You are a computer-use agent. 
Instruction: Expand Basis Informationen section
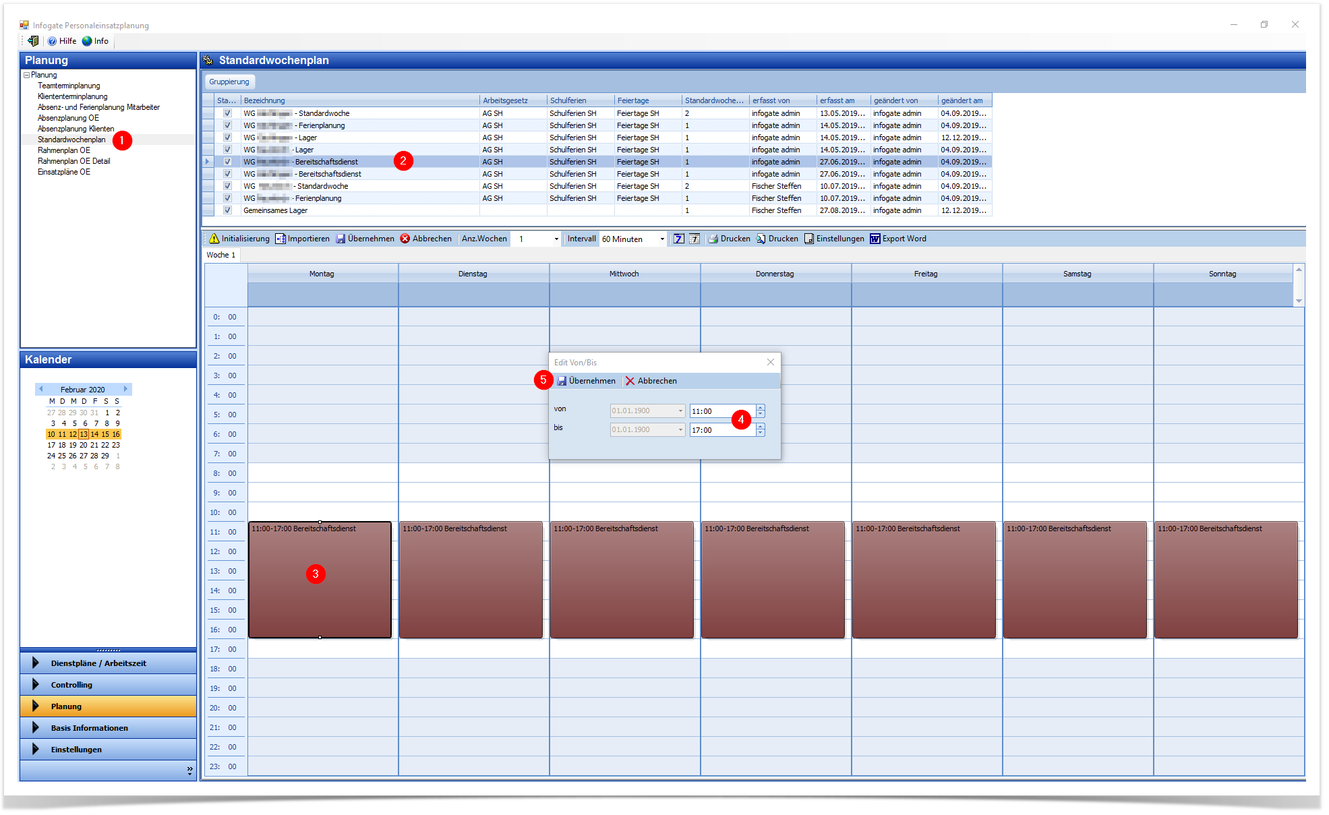[108, 728]
